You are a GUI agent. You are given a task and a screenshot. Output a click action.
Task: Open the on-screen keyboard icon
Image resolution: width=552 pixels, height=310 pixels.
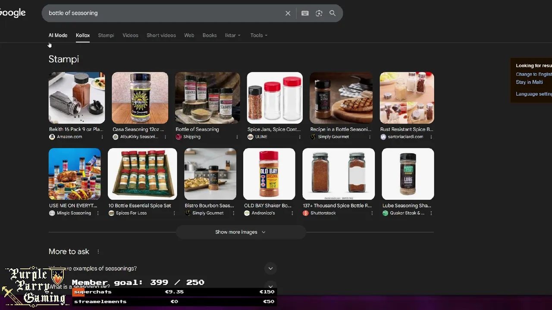click(305, 13)
